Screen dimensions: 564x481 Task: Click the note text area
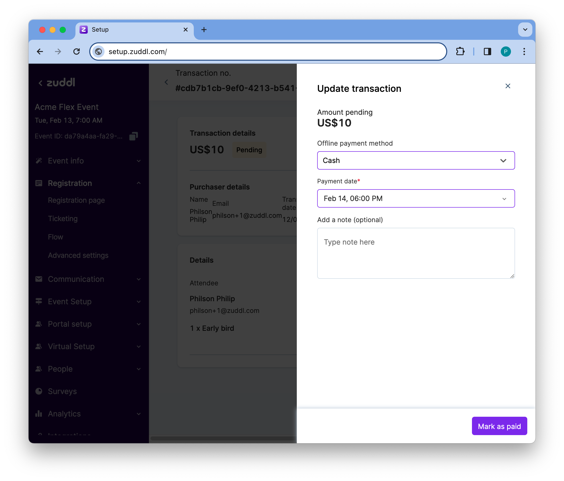click(416, 253)
